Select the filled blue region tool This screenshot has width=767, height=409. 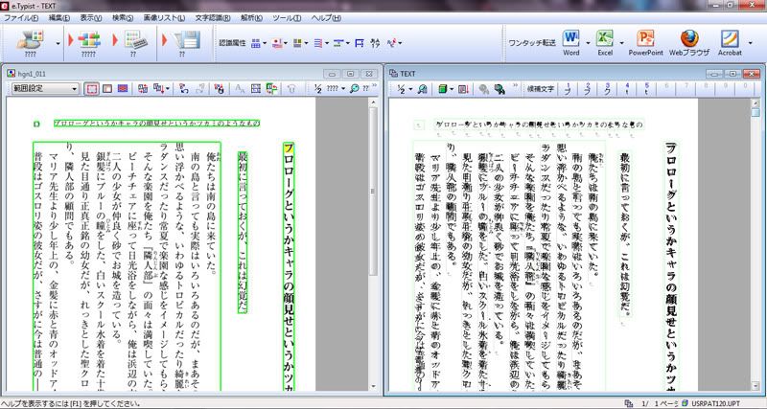[123, 88]
